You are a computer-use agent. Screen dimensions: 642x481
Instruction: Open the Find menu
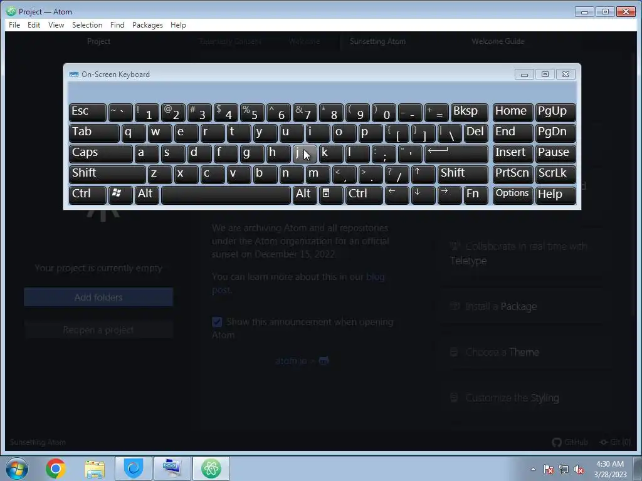click(117, 25)
